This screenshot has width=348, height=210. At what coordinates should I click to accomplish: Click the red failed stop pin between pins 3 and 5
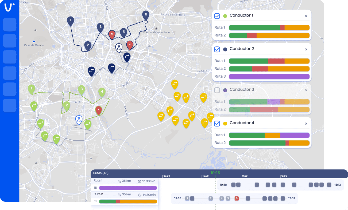pyautogui.click(x=112, y=34)
